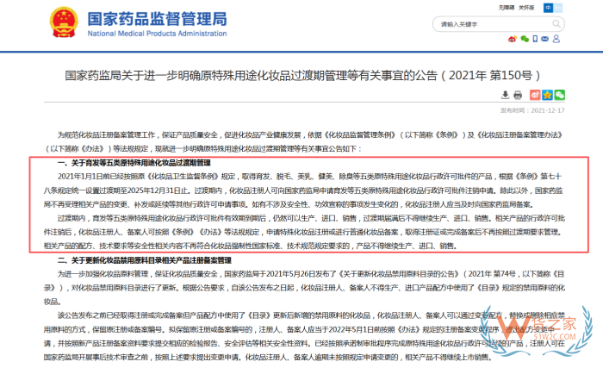Click the magnifier search icon

(556, 24)
